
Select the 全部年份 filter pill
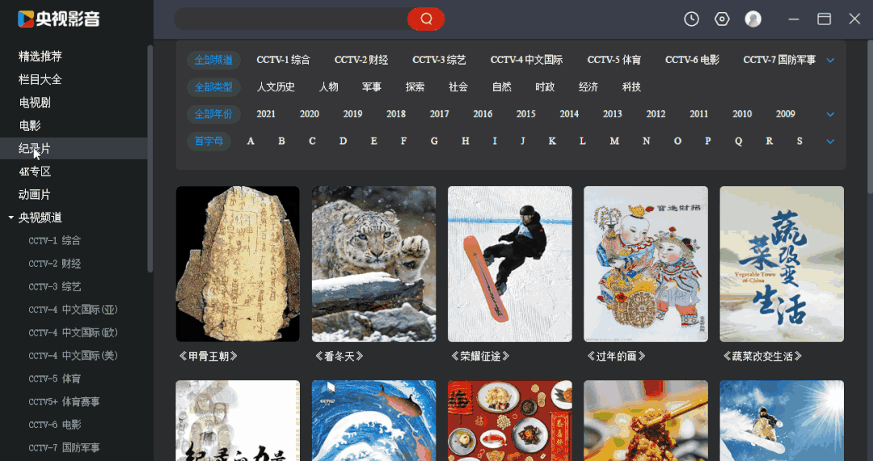213,114
